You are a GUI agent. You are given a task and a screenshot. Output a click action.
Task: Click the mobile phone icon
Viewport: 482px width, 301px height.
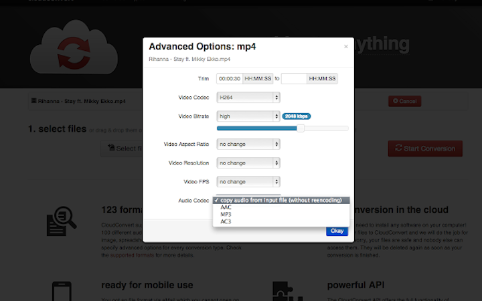tap(62, 291)
